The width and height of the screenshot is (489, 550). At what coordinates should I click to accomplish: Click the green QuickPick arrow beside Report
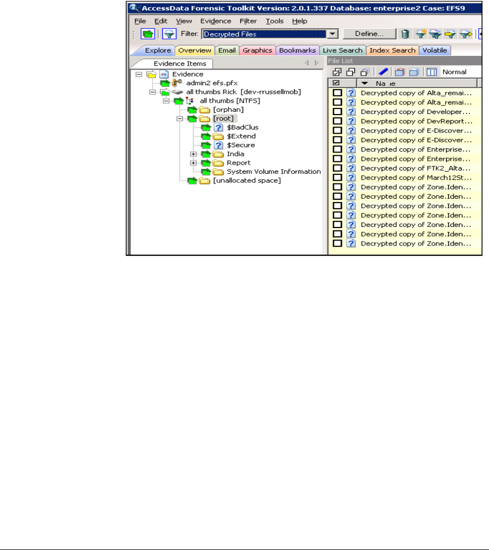pos(206,163)
